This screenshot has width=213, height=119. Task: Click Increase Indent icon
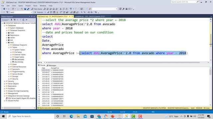pos(92,12)
